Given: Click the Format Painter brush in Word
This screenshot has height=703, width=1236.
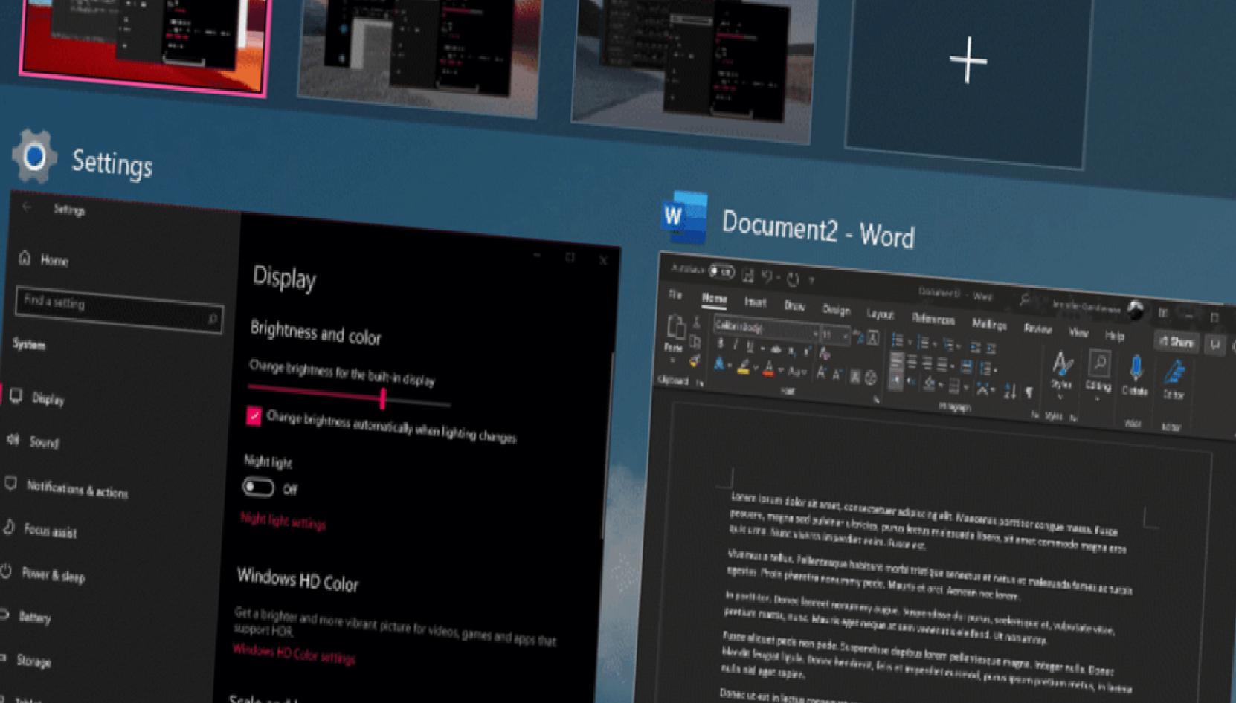Looking at the screenshot, I should tap(694, 361).
